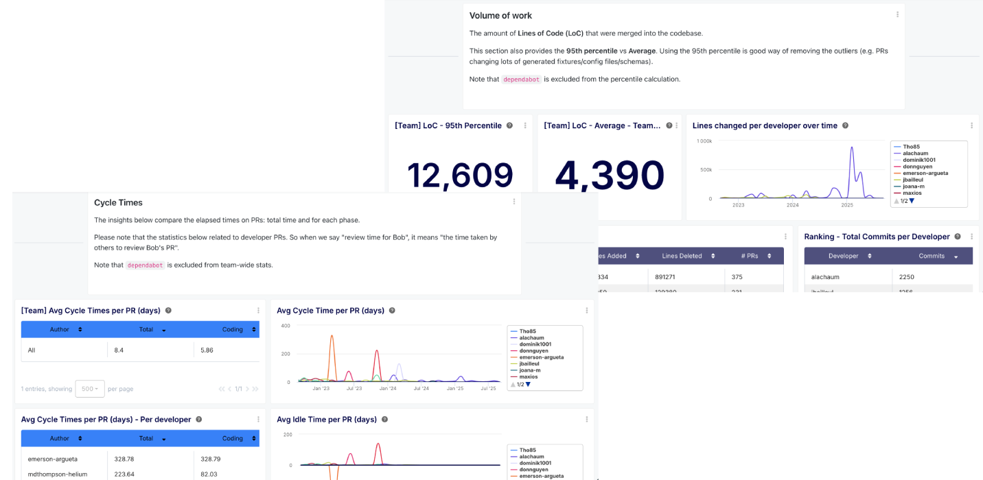Open Lines changed per developer options menu
The image size is (983, 480).
tap(972, 125)
